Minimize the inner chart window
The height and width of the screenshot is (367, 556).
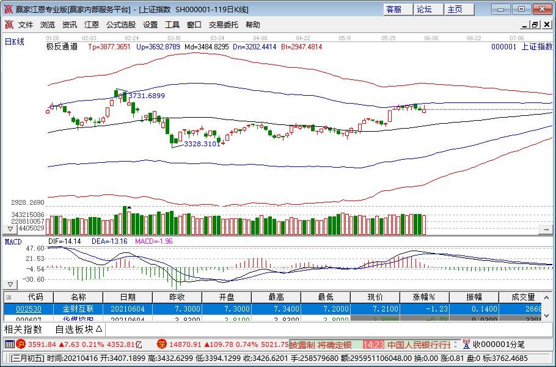click(x=525, y=24)
